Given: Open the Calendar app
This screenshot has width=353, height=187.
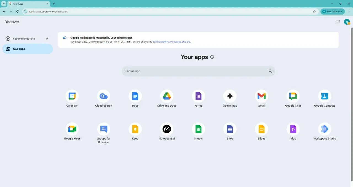Looking at the screenshot, I should click(72, 99).
